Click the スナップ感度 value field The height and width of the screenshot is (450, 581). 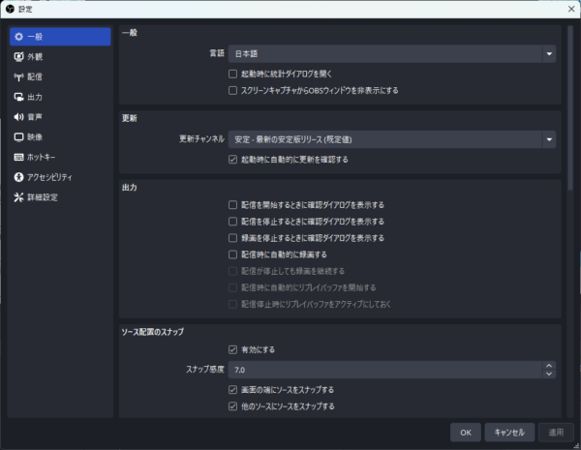(x=387, y=370)
